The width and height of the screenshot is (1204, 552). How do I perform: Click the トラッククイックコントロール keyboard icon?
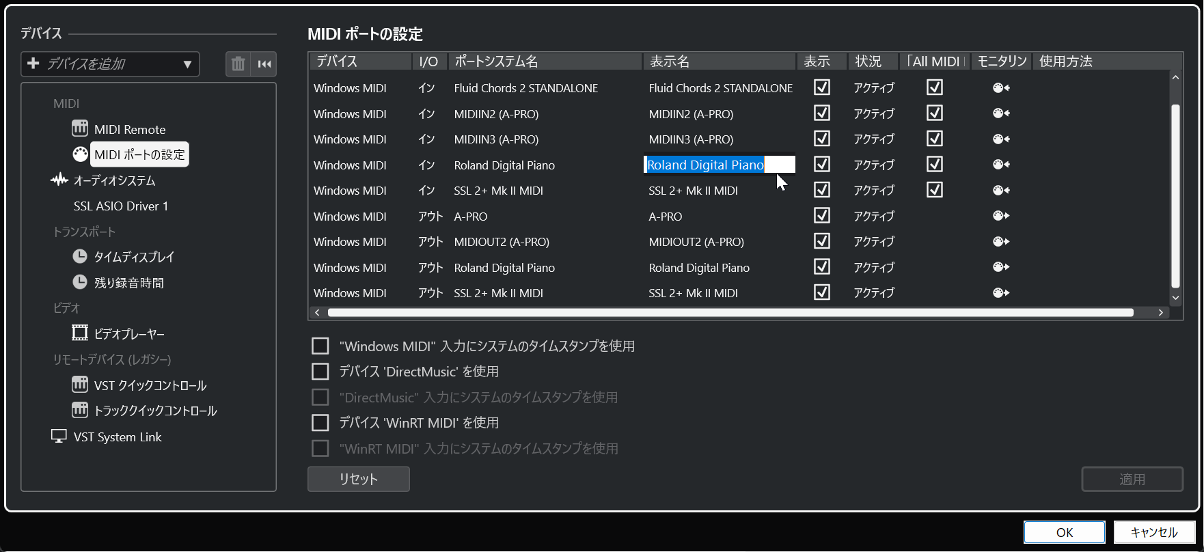[80, 410]
